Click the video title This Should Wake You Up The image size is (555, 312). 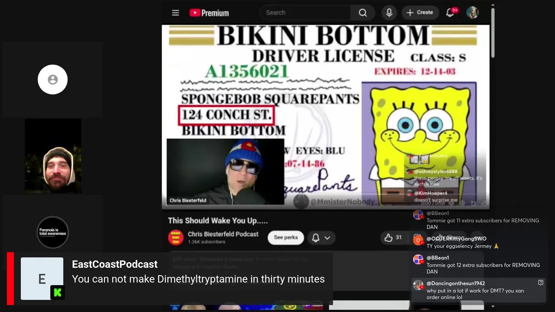(x=218, y=221)
